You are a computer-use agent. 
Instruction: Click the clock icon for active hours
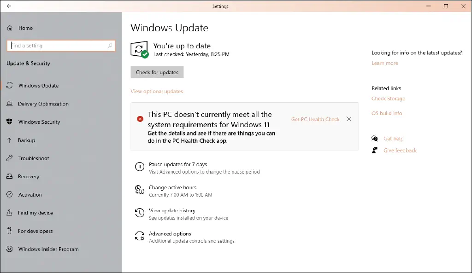[x=139, y=190]
